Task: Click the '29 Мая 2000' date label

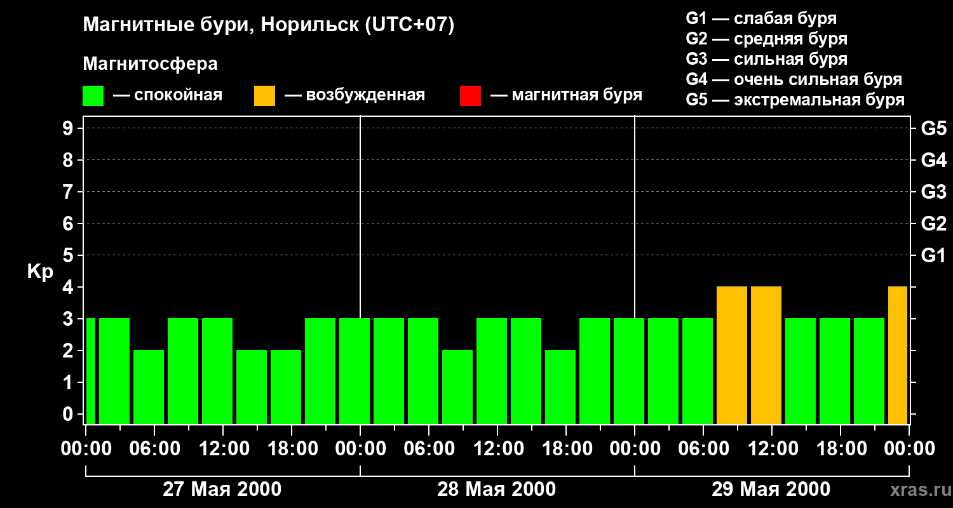Action: click(x=771, y=490)
